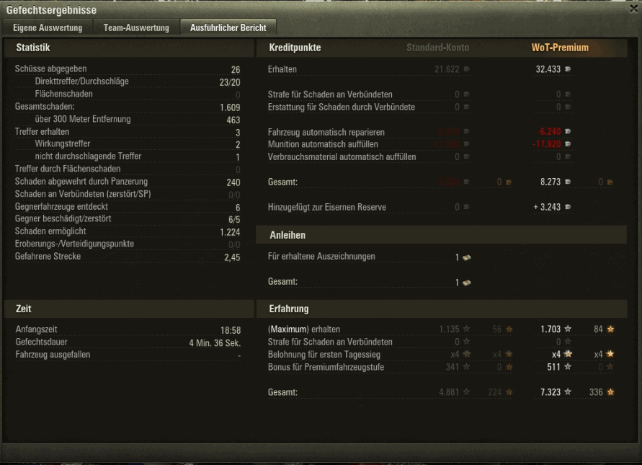Click Eroberungs-/Verteidigungspunkte row
The image size is (642, 465).
128,244
